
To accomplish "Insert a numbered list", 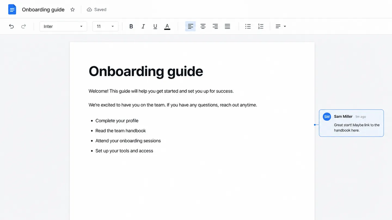I will [261, 26].
